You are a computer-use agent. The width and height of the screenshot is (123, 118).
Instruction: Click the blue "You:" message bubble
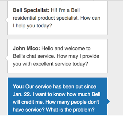tap(58, 96)
